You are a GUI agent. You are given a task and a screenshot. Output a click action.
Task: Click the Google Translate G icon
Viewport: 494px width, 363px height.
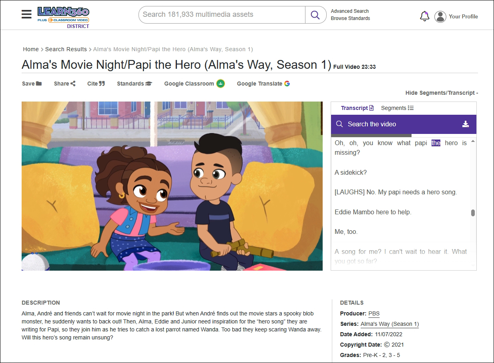point(287,84)
